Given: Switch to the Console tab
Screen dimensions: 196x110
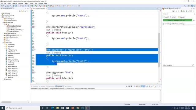Looking at the screenshot, I should (x=59, y=86).
